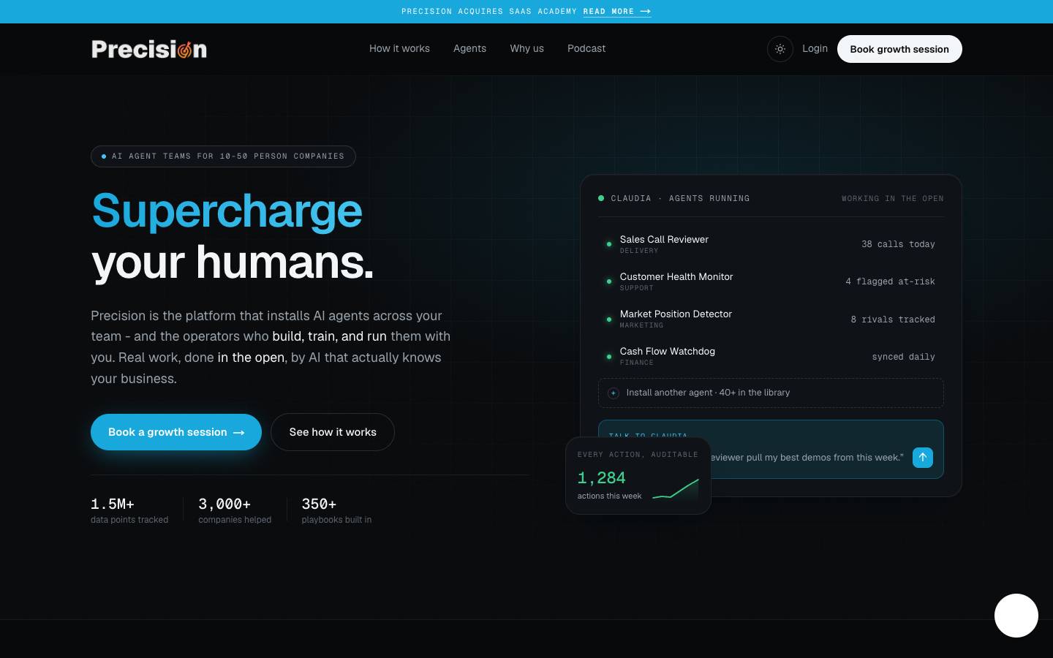The width and height of the screenshot is (1053, 658).
Task: Click the 38 calls today value
Action: 898,244
